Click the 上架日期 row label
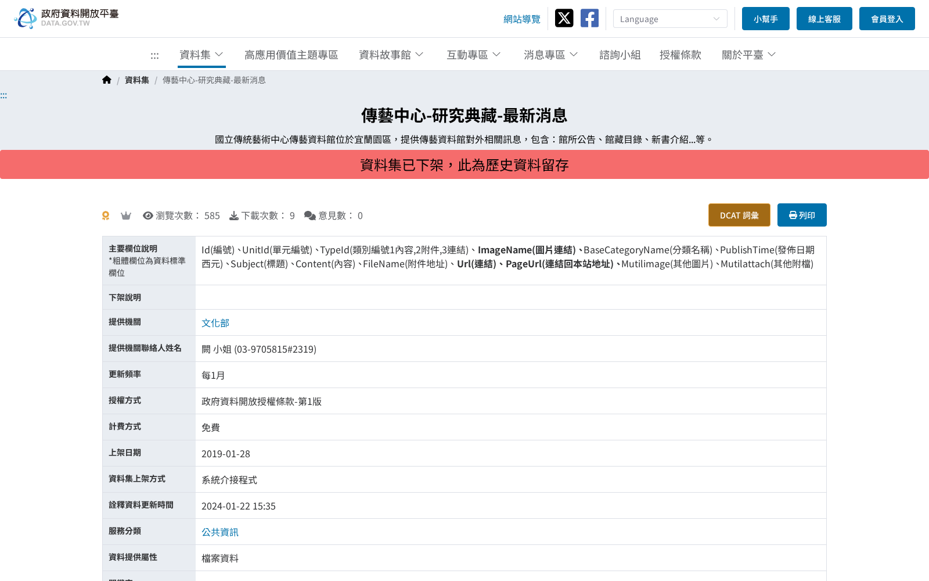Screen dimensions: 929x581 click(x=125, y=453)
